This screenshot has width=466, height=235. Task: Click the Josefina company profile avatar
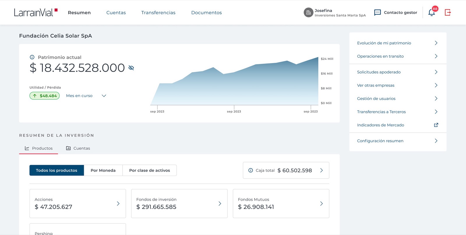coord(308,12)
